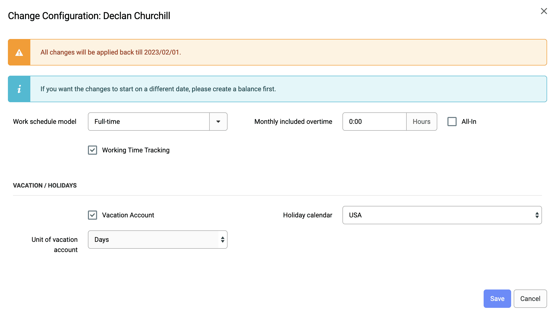Click the create a balance info message
This screenshot has width=556, height=316.
[158, 89]
